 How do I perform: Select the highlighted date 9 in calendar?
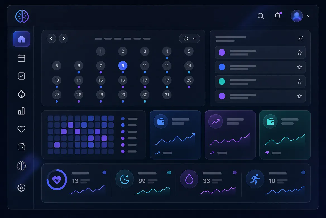(x=123, y=66)
